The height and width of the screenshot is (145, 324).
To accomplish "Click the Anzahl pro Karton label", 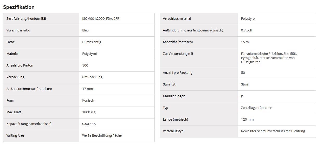I will [x=20, y=65].
